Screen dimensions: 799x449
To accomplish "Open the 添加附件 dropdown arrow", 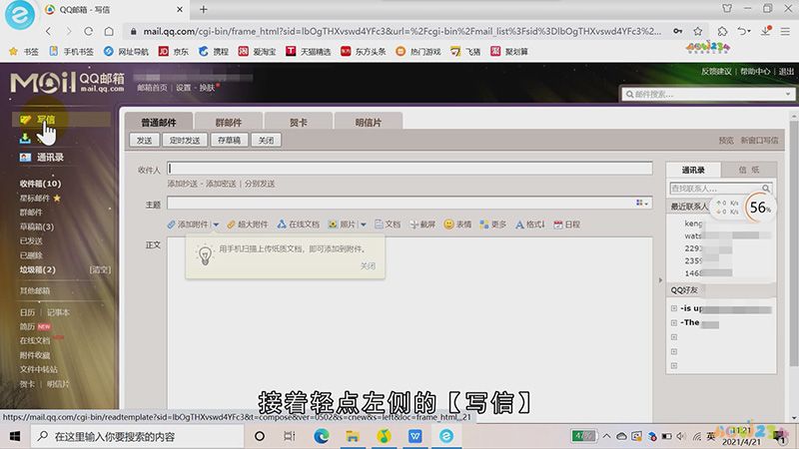I will point(216,224).
